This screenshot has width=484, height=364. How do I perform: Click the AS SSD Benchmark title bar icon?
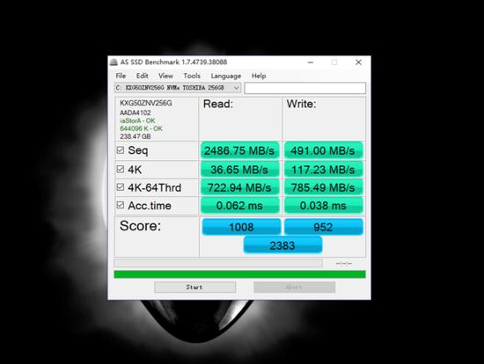114,62
